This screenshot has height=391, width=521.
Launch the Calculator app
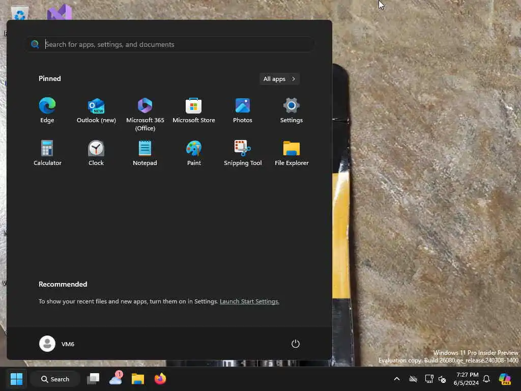click(x=47, y=153)
